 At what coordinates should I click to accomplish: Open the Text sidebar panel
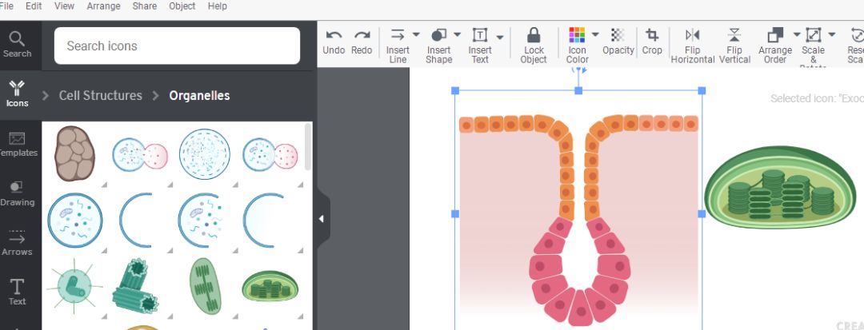[x=17, y=292]
